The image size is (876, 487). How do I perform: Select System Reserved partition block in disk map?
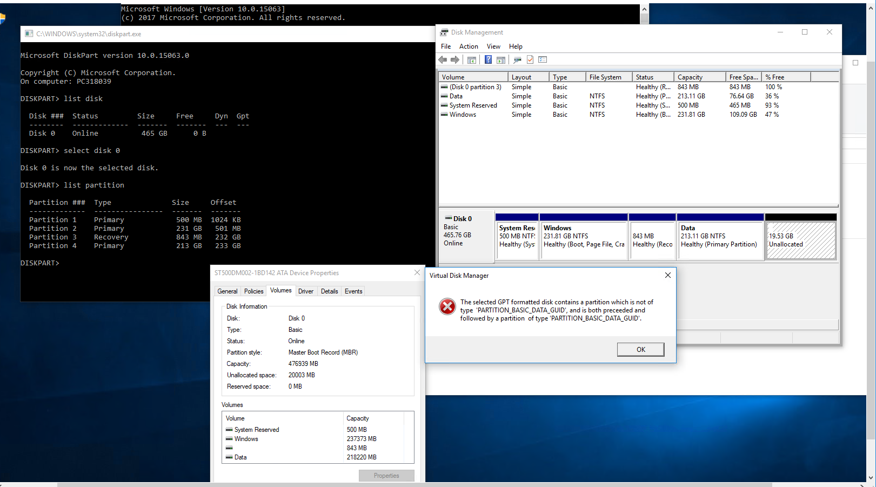[x=517, y=237]
